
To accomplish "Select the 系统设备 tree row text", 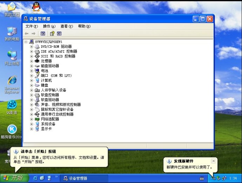I will 48,124.
